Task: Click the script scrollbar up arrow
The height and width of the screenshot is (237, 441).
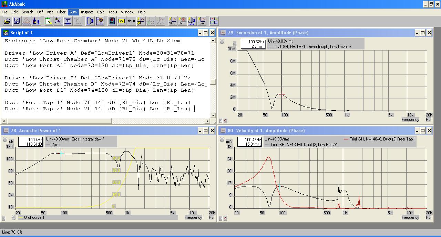Action: point(213,41)
